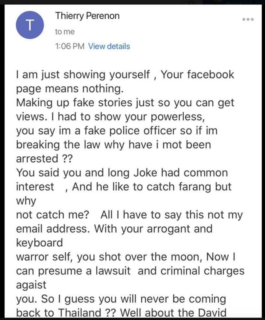Click the word "arrested ??" in the message
This screenshot has height=320, width=265.
point(44,159)
